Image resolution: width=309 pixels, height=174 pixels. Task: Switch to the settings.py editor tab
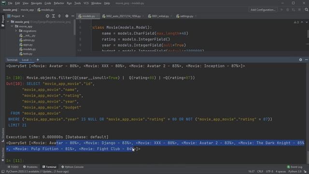pyautogui.click(x=186, y=16)
